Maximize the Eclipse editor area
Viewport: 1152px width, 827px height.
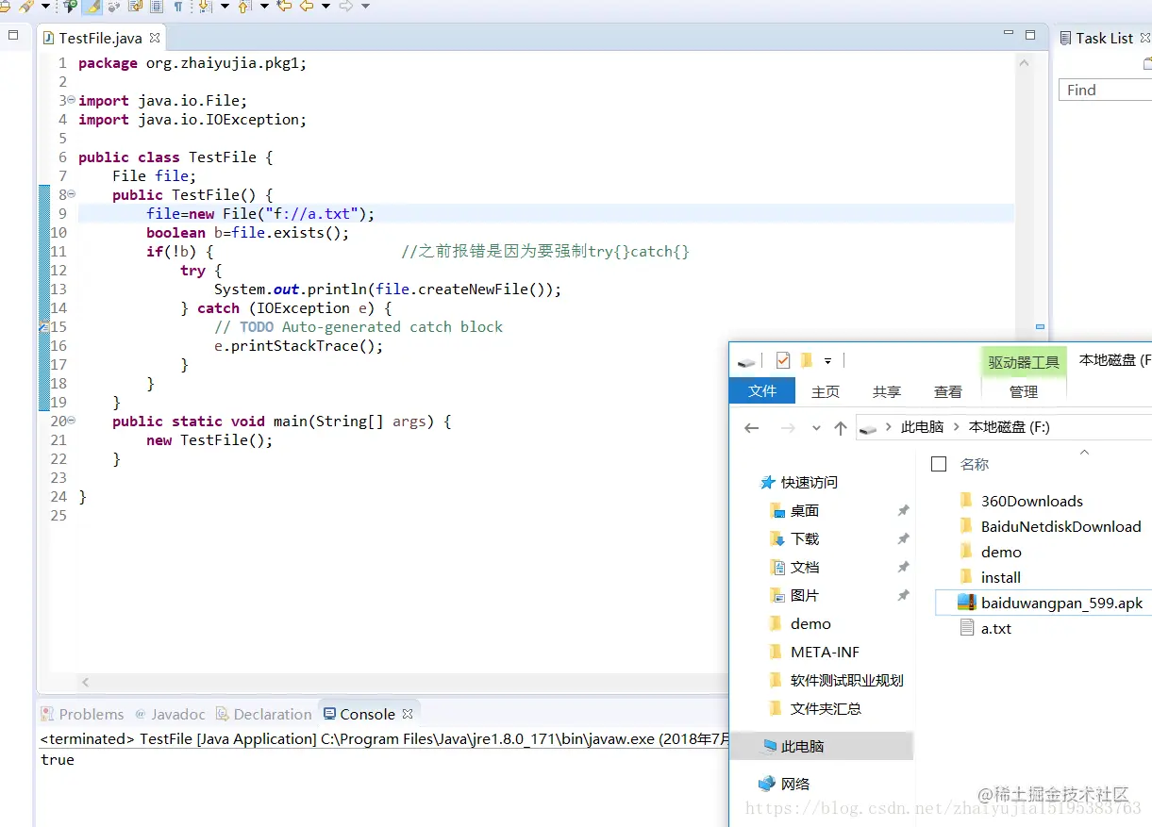(1031, 34)
